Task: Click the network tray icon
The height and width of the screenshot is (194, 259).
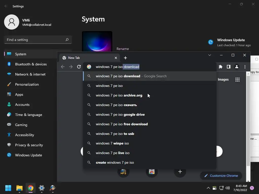Action: 221,188
